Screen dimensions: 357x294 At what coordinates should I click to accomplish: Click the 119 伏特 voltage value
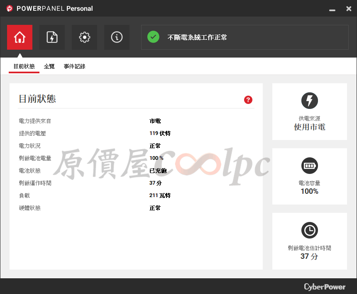pos(160,133)
